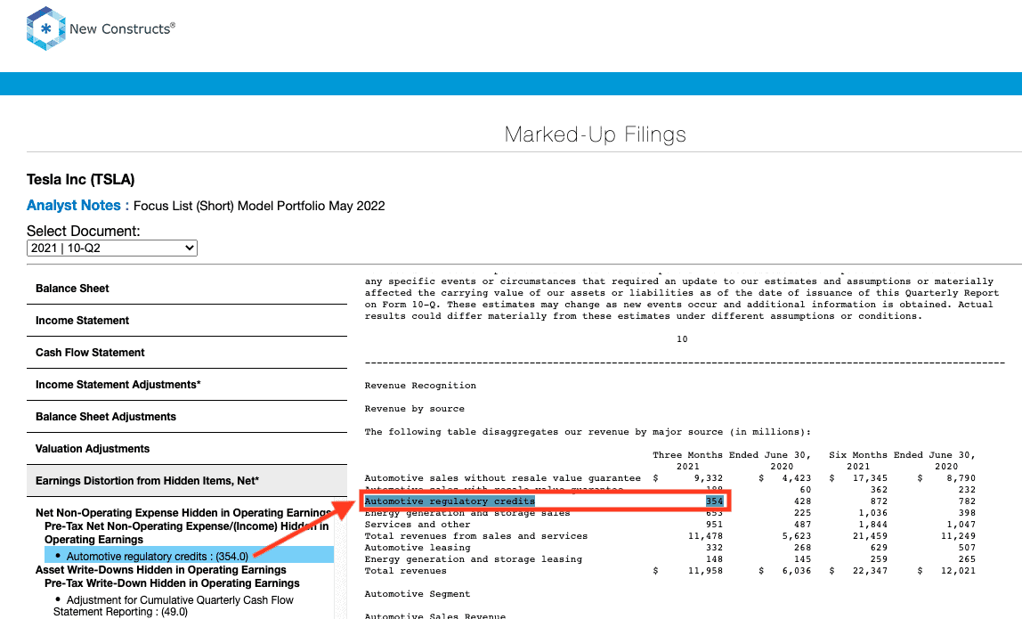Click the 9,332 revenue value
The image size is (1022, 619).
pos(709,478)
